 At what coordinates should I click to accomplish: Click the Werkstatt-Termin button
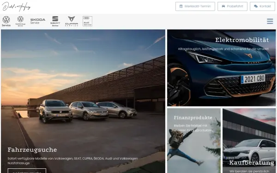(195, 6)
